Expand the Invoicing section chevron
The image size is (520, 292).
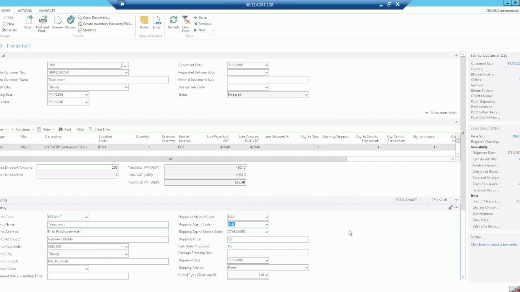pos(456,200)
